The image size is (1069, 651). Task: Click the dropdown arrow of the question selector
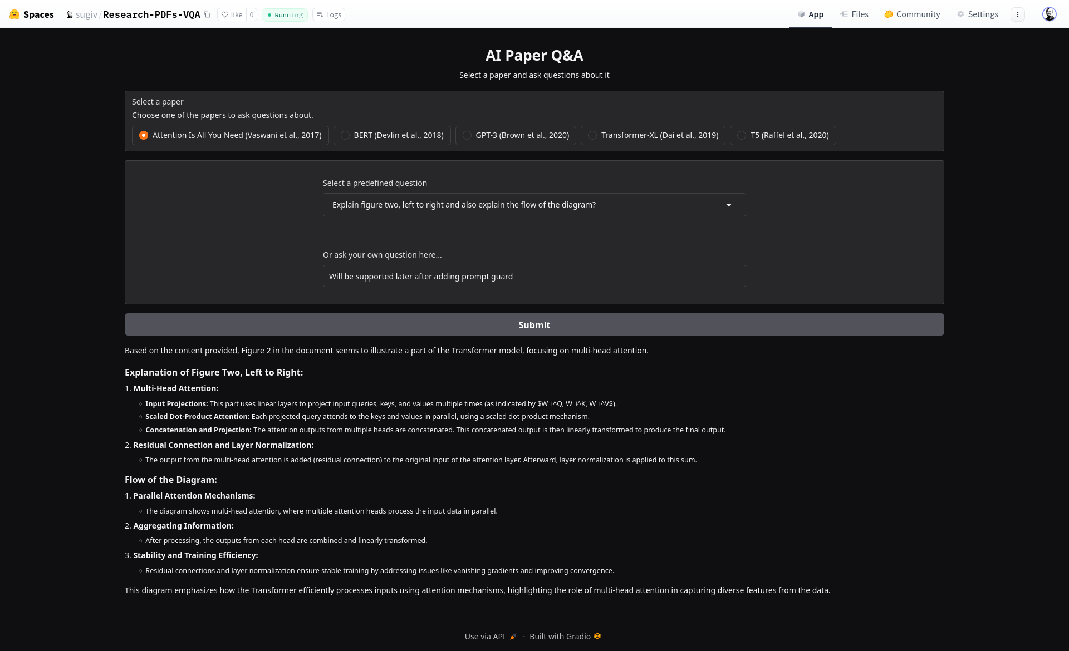pos(729,205)
